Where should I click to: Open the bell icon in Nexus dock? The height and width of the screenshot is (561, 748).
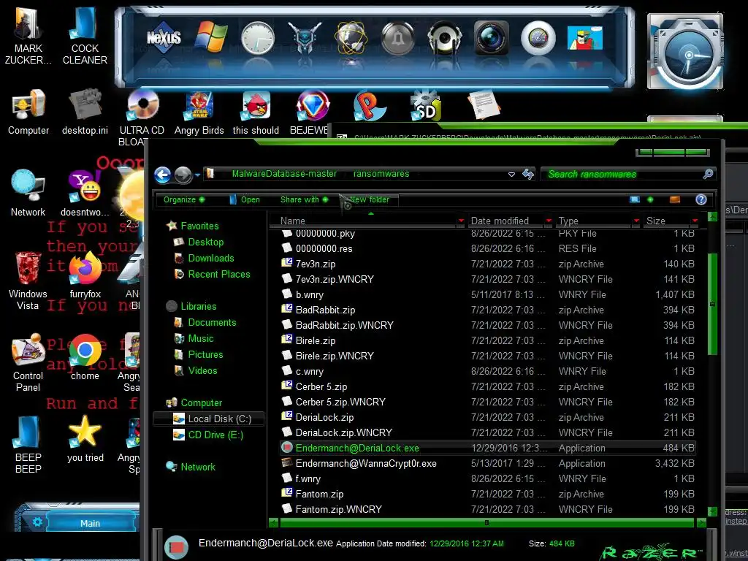(x=398, y=38)
